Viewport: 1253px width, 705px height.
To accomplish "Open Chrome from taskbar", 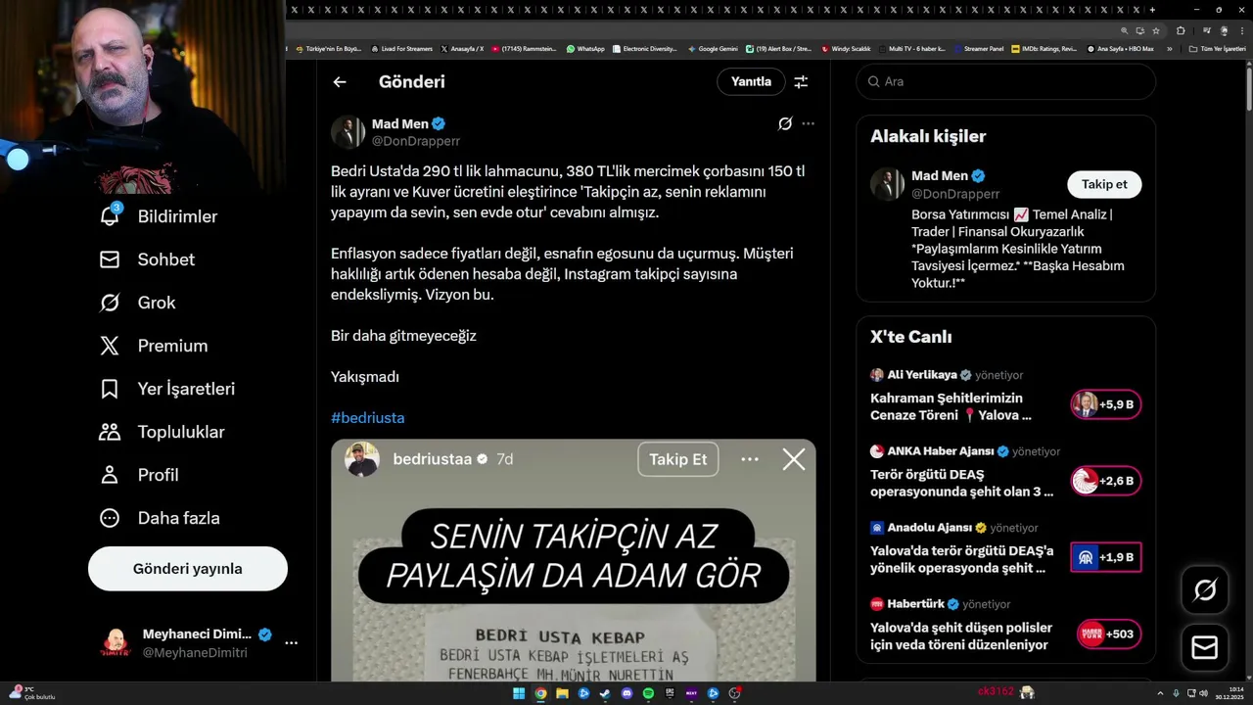I will 540,693.
